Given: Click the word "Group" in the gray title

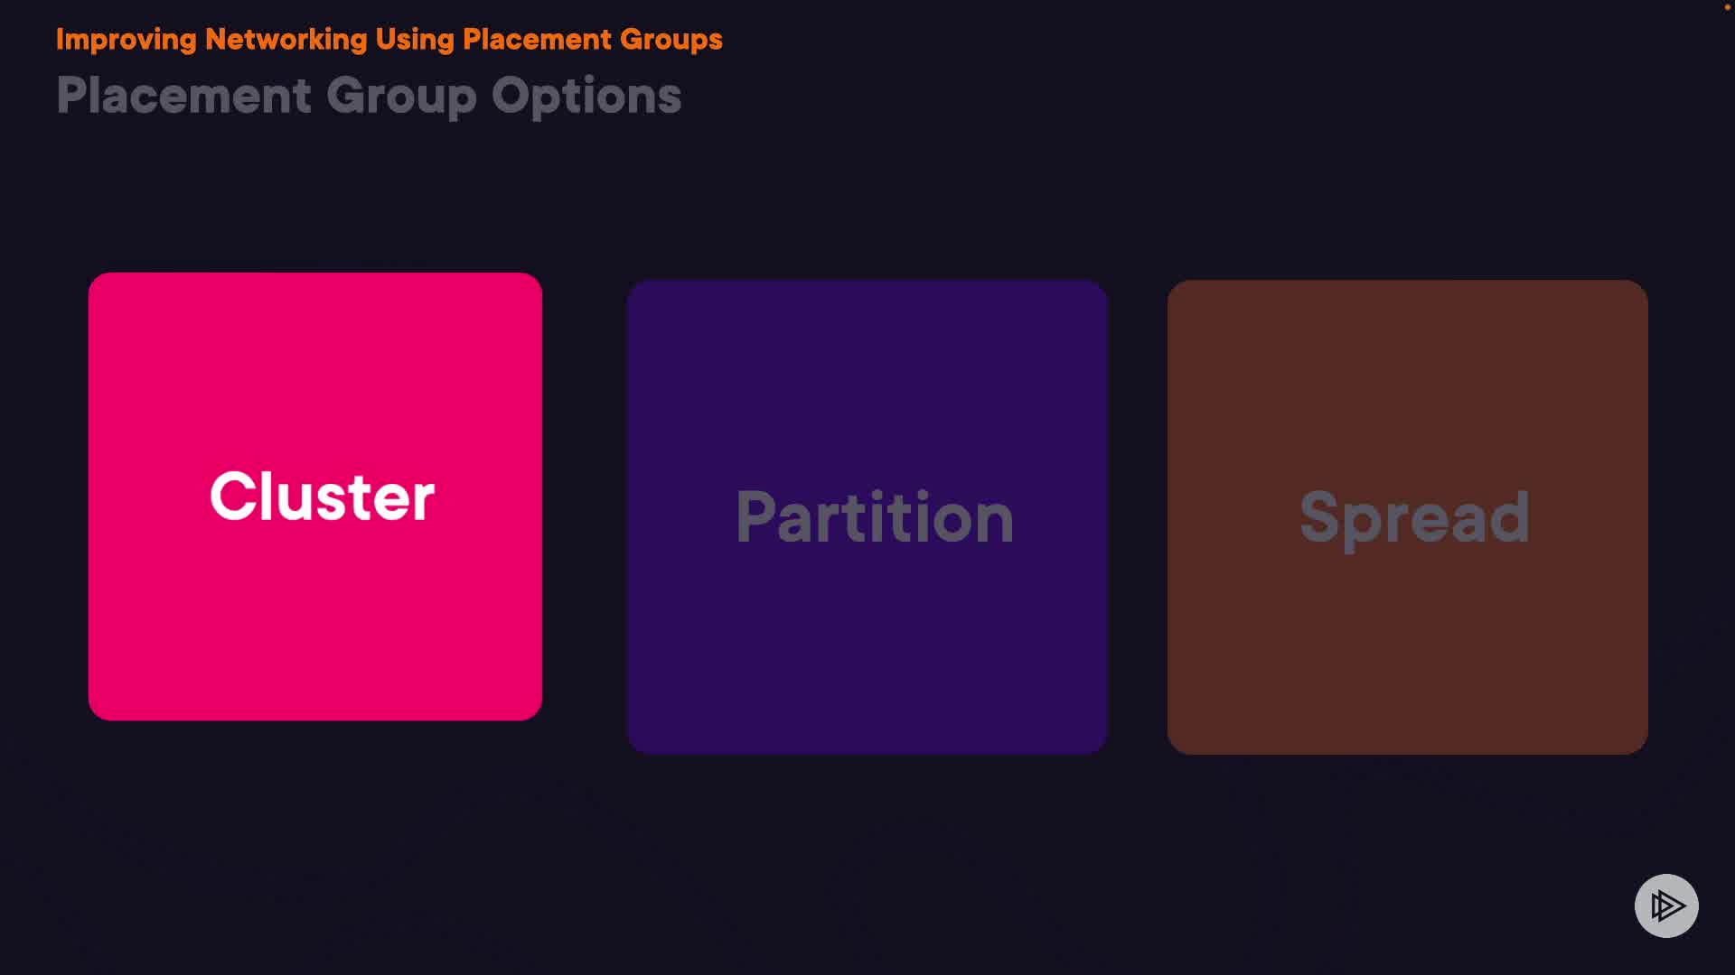Looking at the screenshot, I should pos(401,96).
